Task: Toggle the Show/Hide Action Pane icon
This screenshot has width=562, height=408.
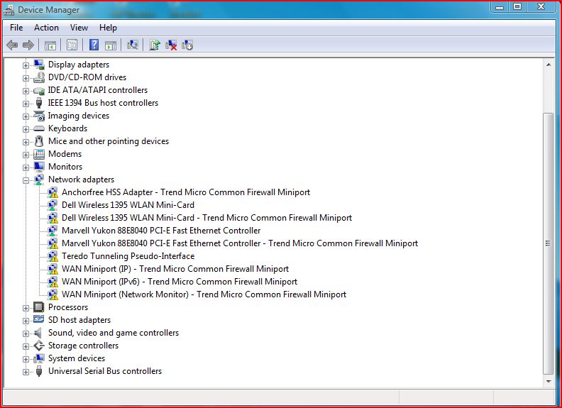Action: coord(111,45)
